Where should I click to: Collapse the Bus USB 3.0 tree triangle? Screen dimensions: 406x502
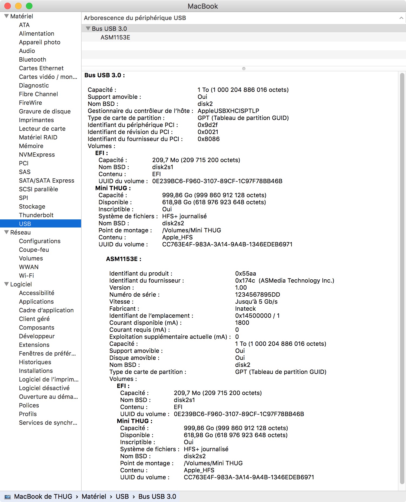pos(88,28)
